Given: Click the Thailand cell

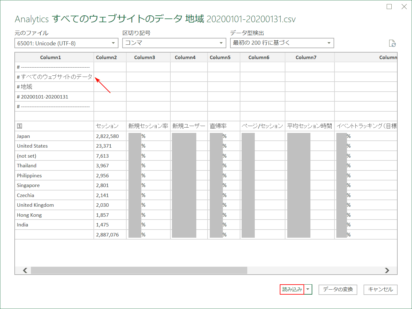Looking at the screenshot, I should [54, 165].
